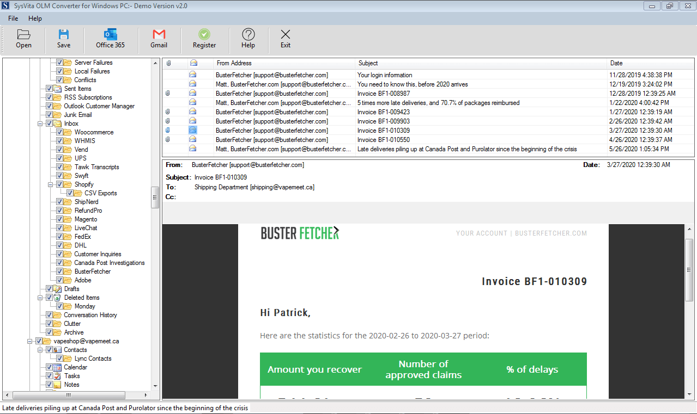The image size is (697, 414).
Task: Click attachment icon of Invoice BF1-008987 row
Action: point(168,94)
